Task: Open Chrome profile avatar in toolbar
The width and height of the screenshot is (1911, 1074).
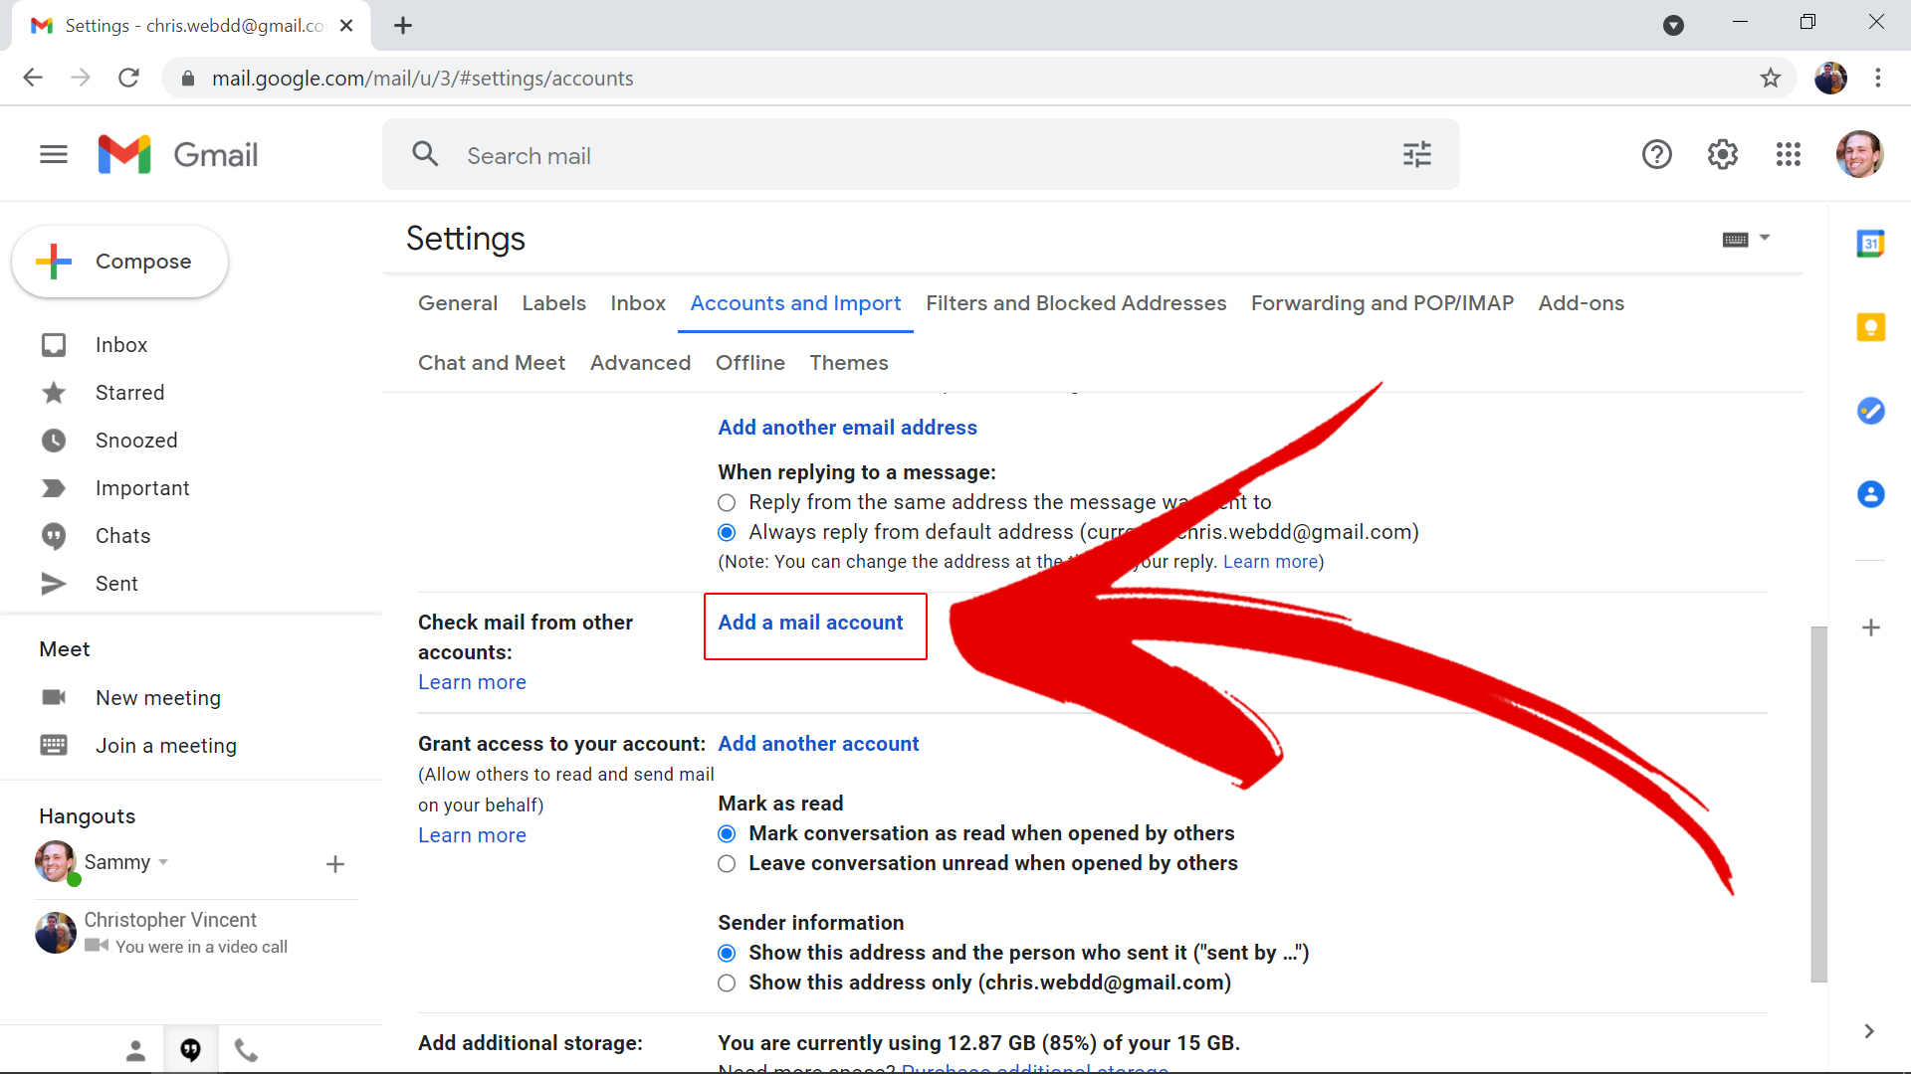Action: tap(1829, 78)
